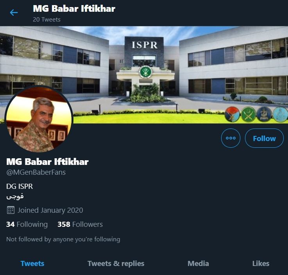Go back using the arrow icon
Screen dimensions: 288x275
14,13
